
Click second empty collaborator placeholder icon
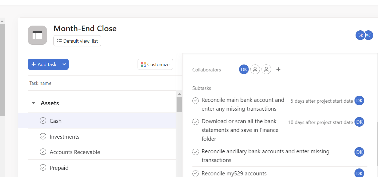pyautogui.click(x=266, y=70)
